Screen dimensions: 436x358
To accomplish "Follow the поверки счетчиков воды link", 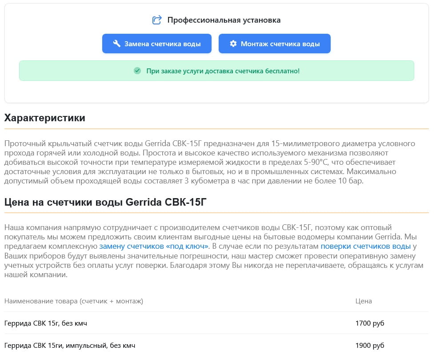I will pos(366,246).
